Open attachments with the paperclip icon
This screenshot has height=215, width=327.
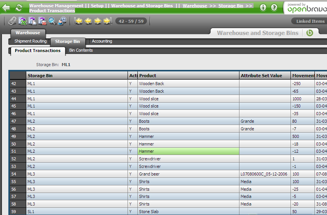point(13,21)
